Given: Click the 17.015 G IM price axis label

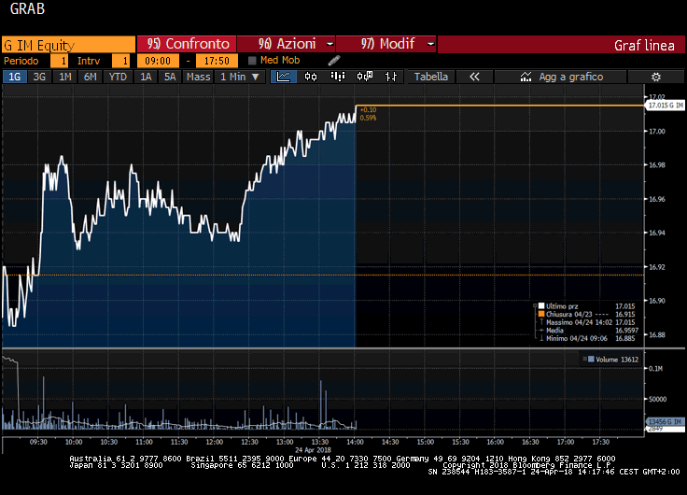Looking at the screenshot, I should click(666, 106).
